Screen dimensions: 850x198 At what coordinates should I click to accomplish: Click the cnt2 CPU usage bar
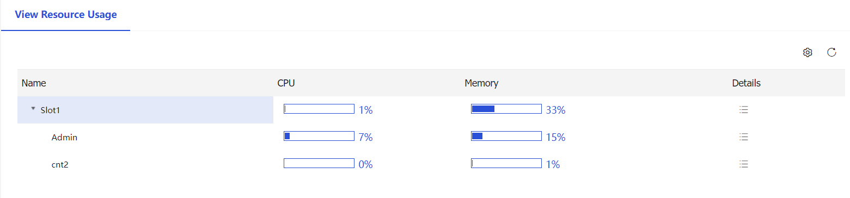tap(319, 163)
